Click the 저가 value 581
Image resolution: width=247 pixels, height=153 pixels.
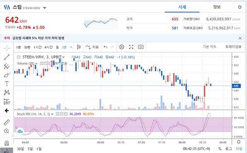[175, 28]
